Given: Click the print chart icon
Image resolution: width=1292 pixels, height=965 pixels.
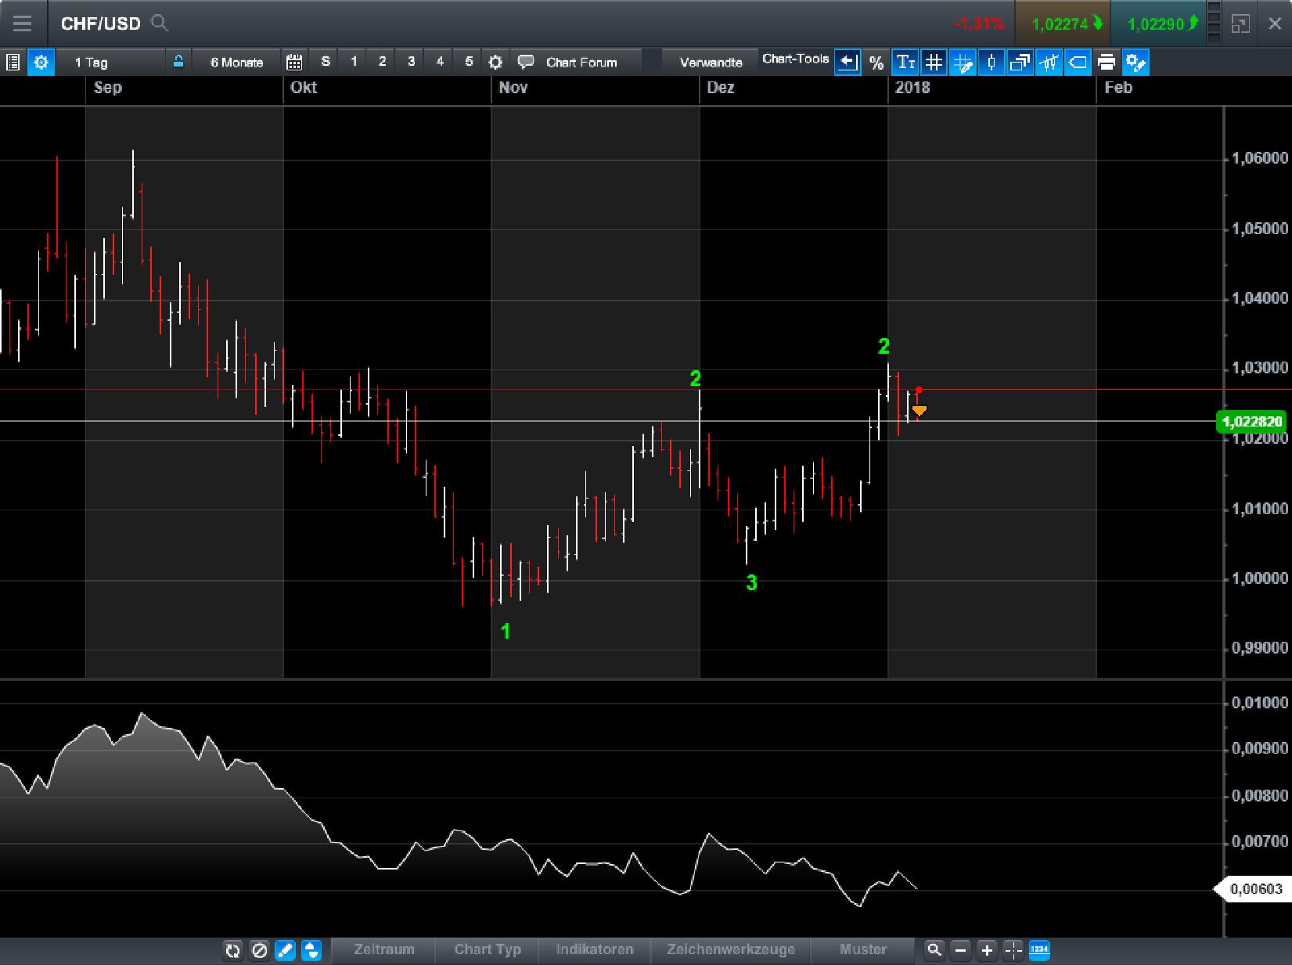Looking at the screenshot, I should click(x=1105, y=63).
